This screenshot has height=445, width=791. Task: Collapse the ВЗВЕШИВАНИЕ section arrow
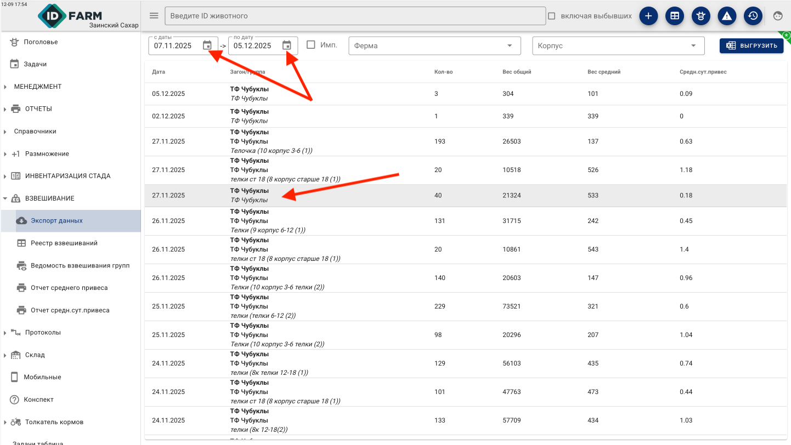pyautogui.click(x=5, y=198)
